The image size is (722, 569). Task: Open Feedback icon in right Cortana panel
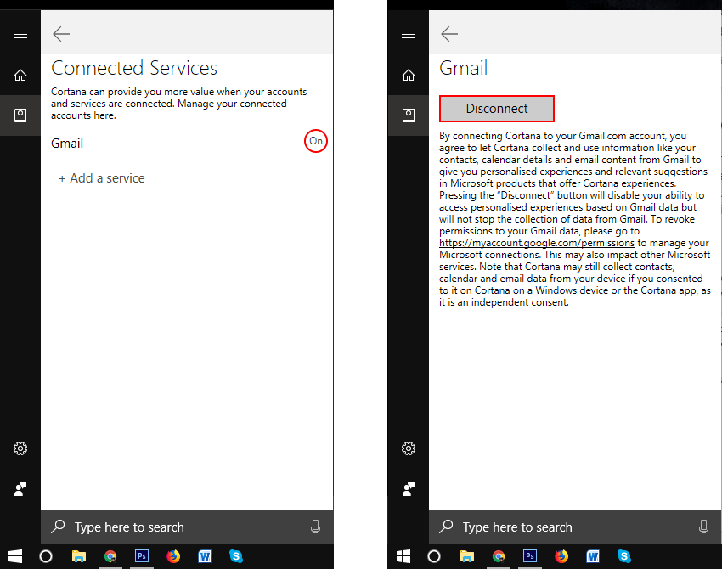point(409,489)
